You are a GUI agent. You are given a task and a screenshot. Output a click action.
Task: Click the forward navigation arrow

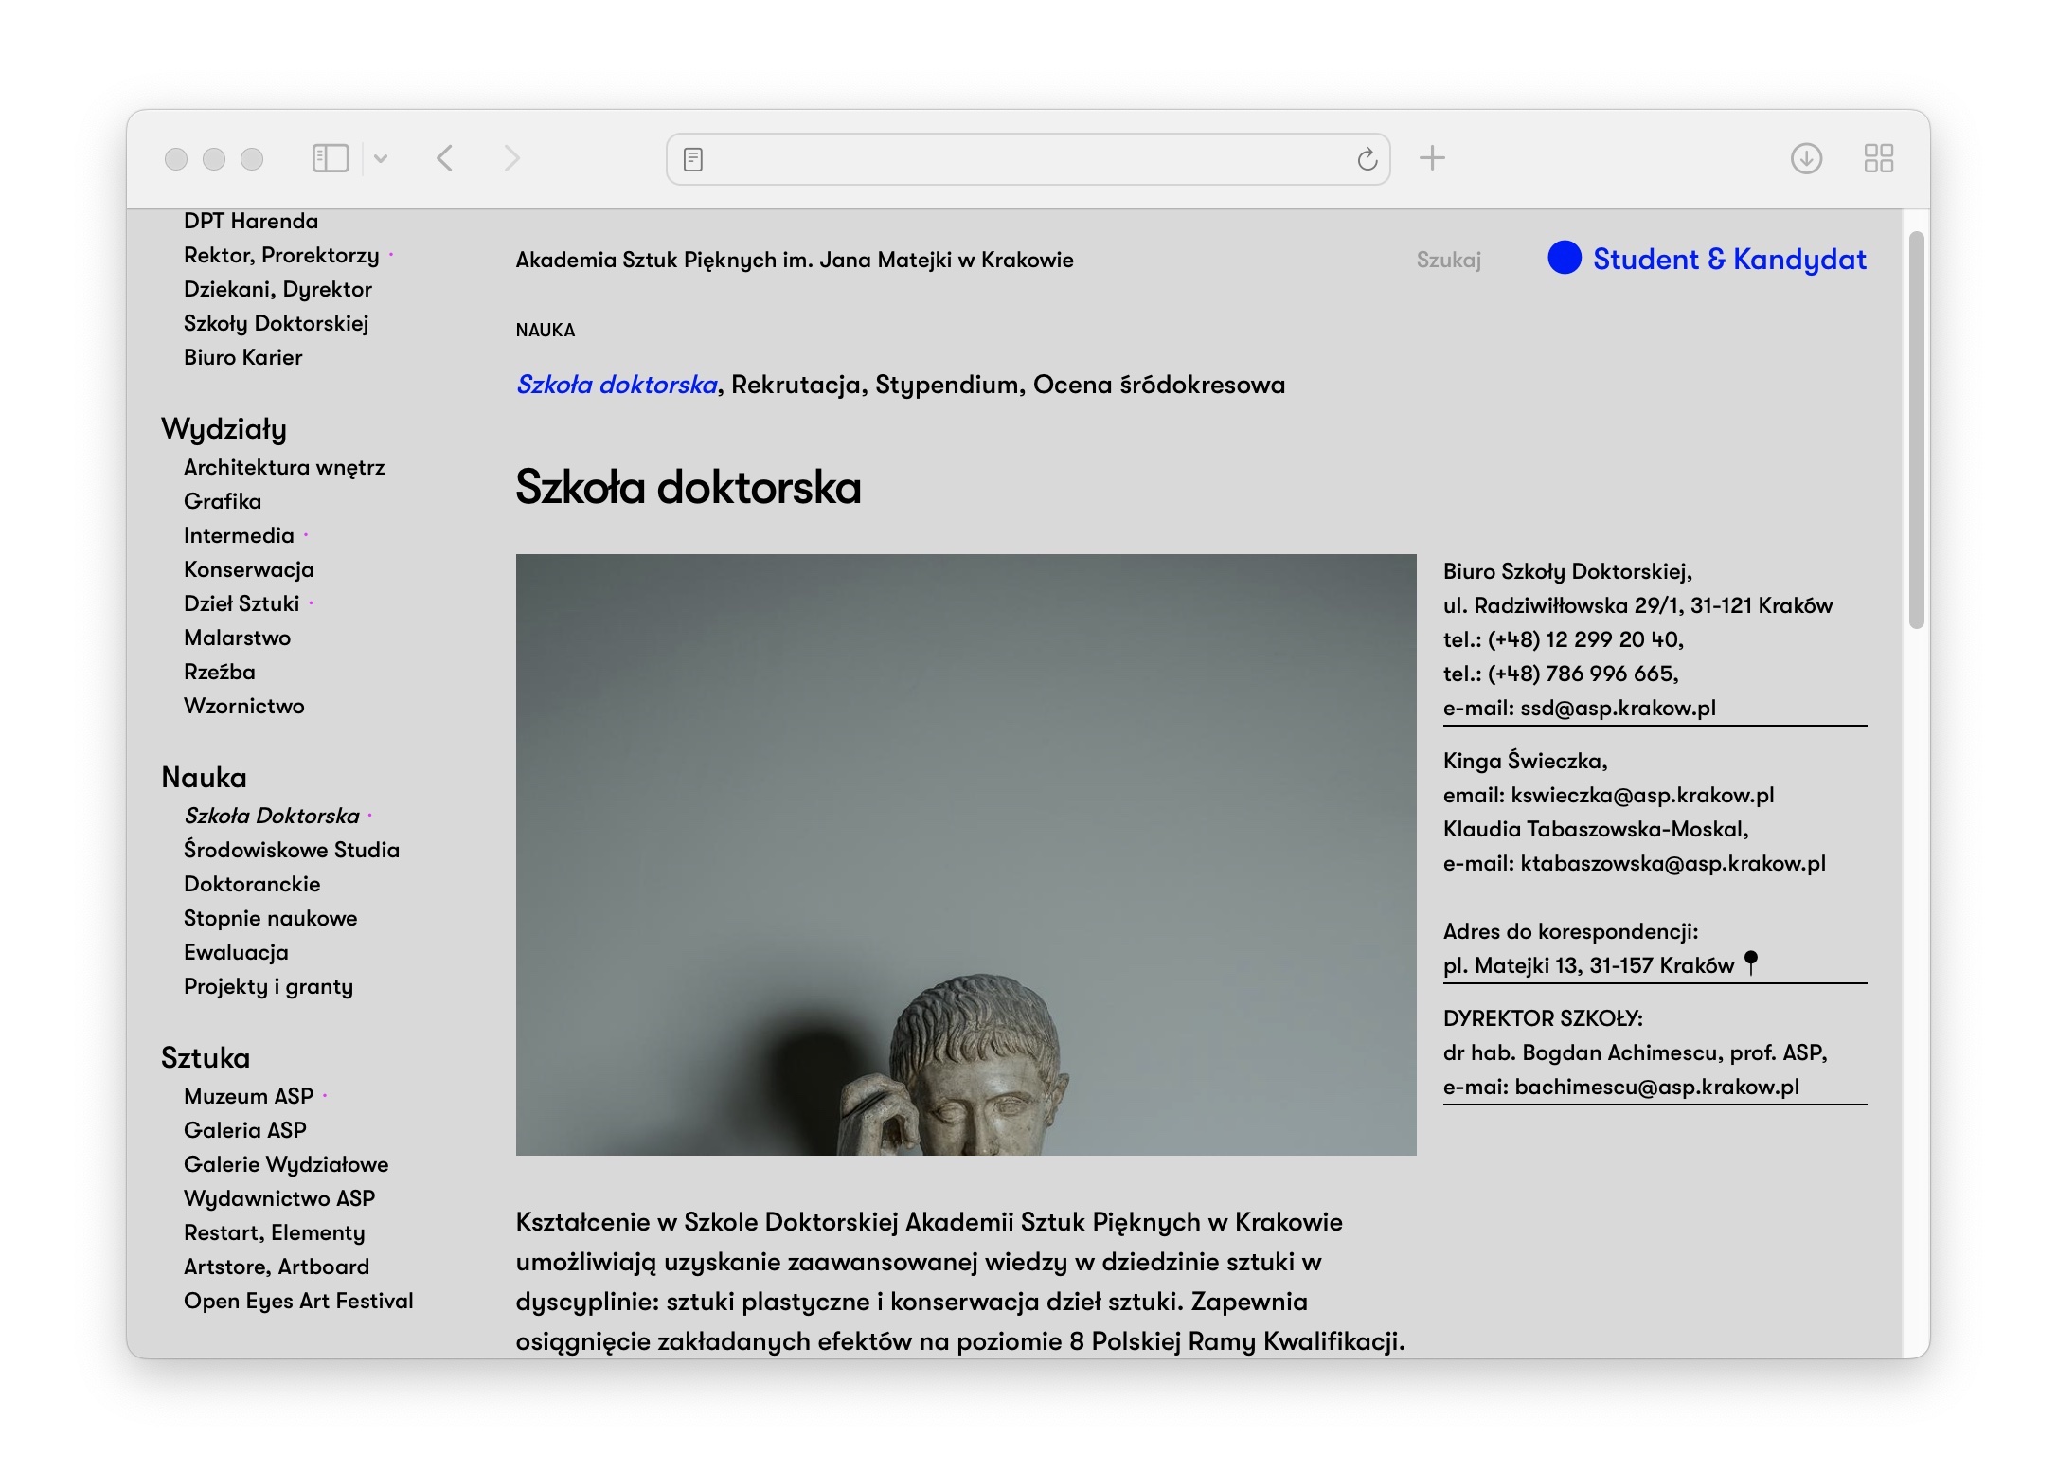pyautogui.click(x=511, y=158)
